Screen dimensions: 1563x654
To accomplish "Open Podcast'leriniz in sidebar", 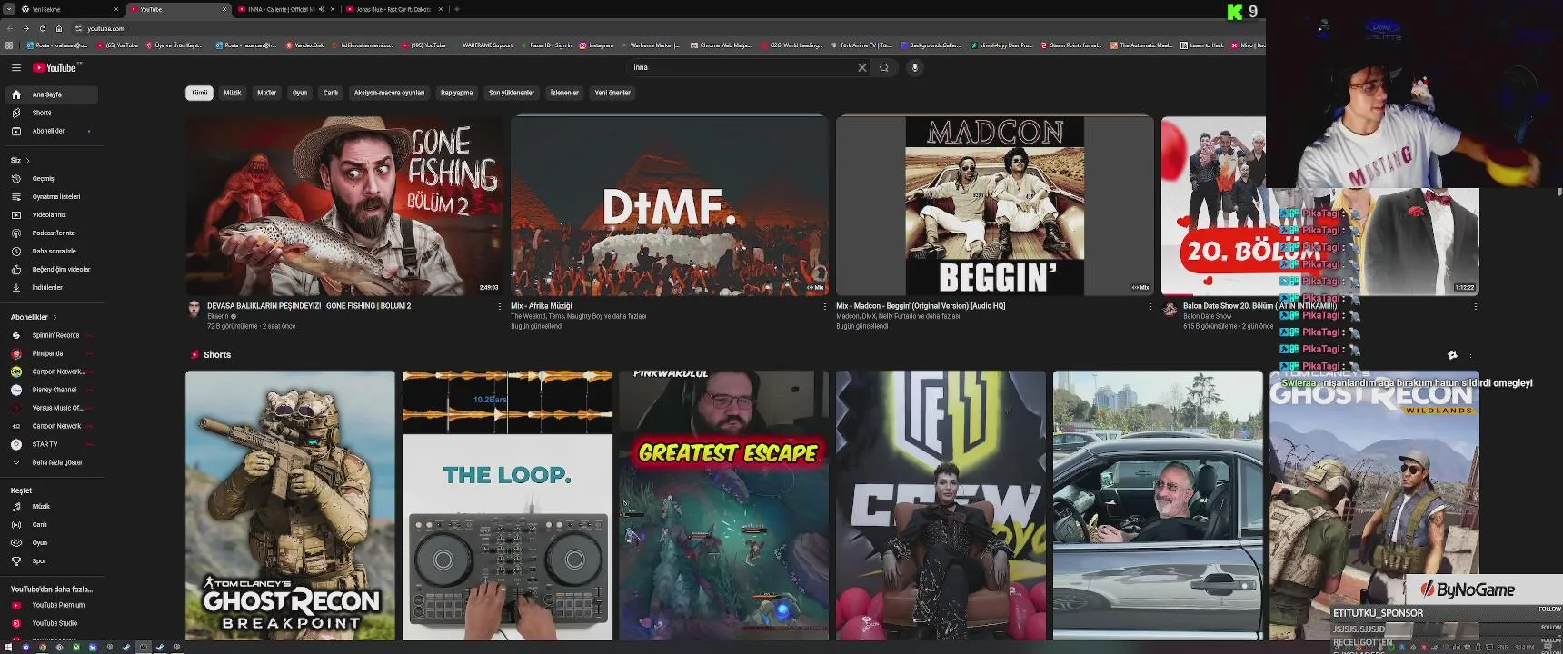I will (51, 233).
